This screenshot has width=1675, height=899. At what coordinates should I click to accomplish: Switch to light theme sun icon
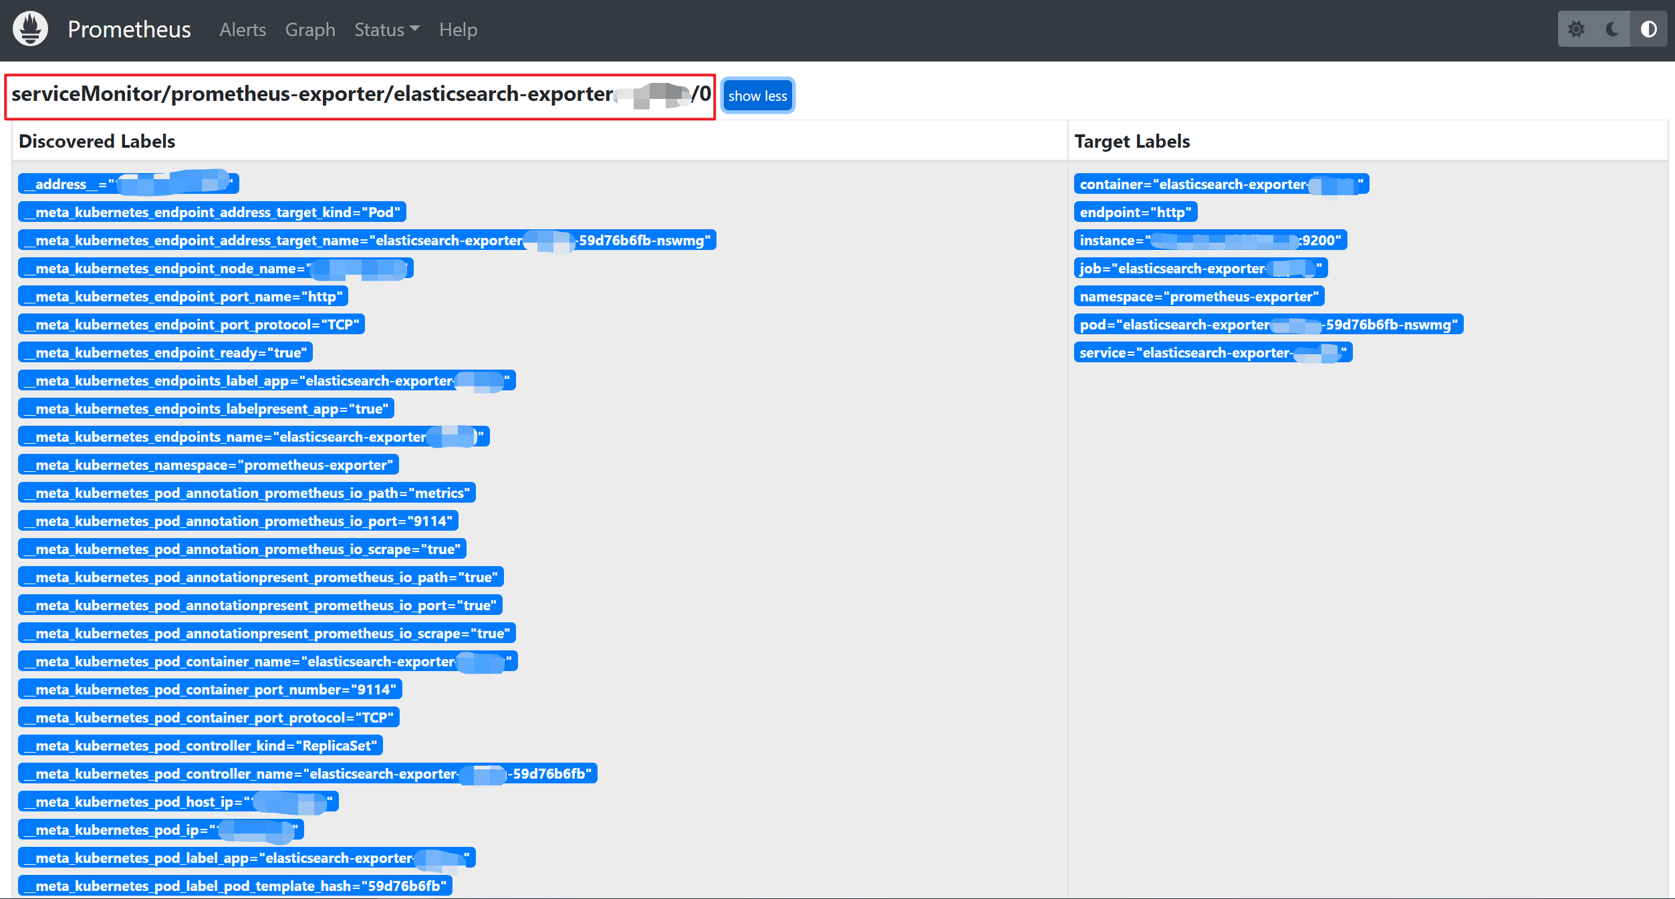pyautogui.click(x=1576, y=29)
